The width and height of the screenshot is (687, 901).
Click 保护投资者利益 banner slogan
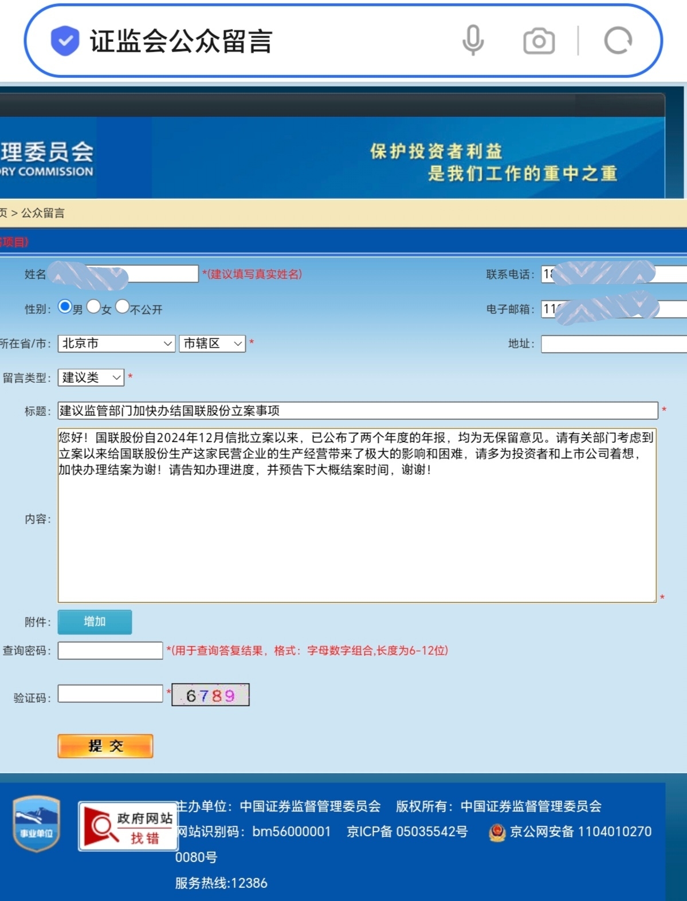point(436,151)
